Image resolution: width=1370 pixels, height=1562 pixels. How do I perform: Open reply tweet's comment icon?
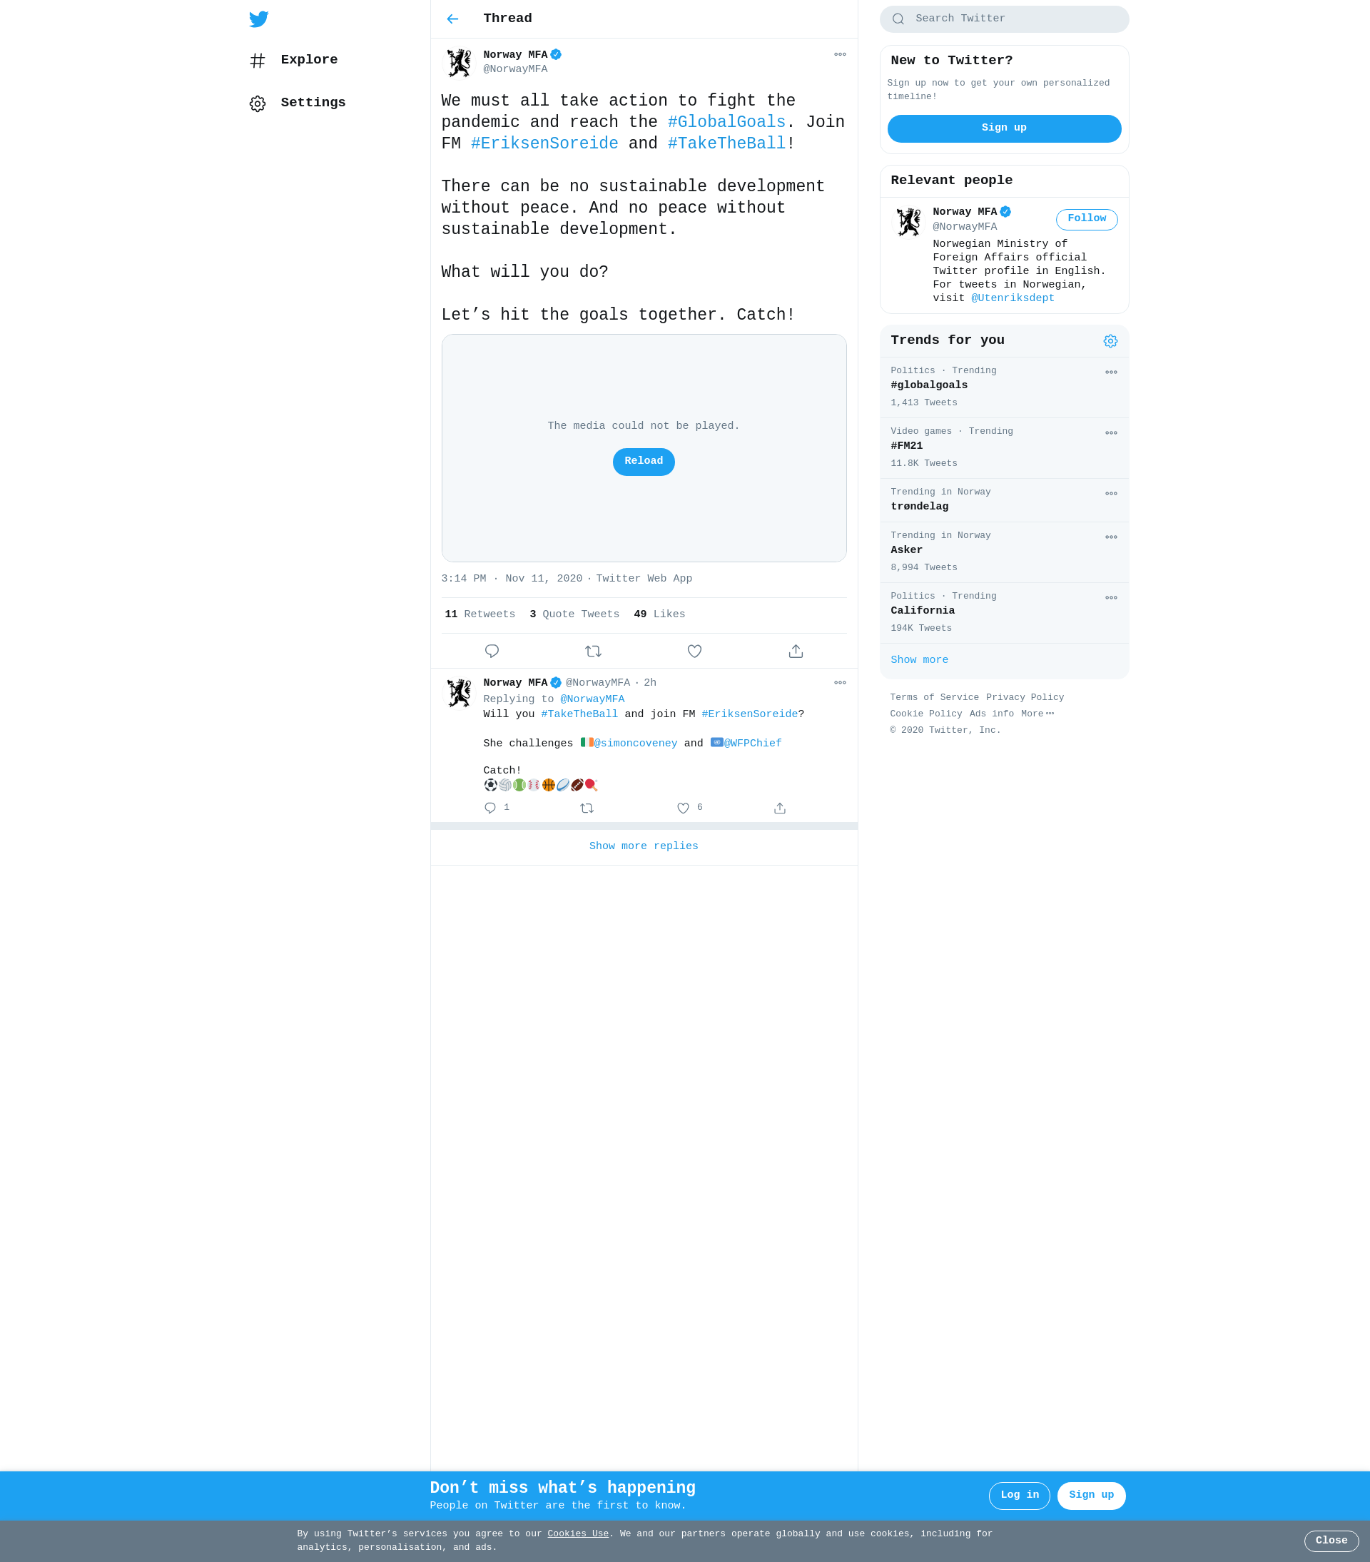[489, 808]
